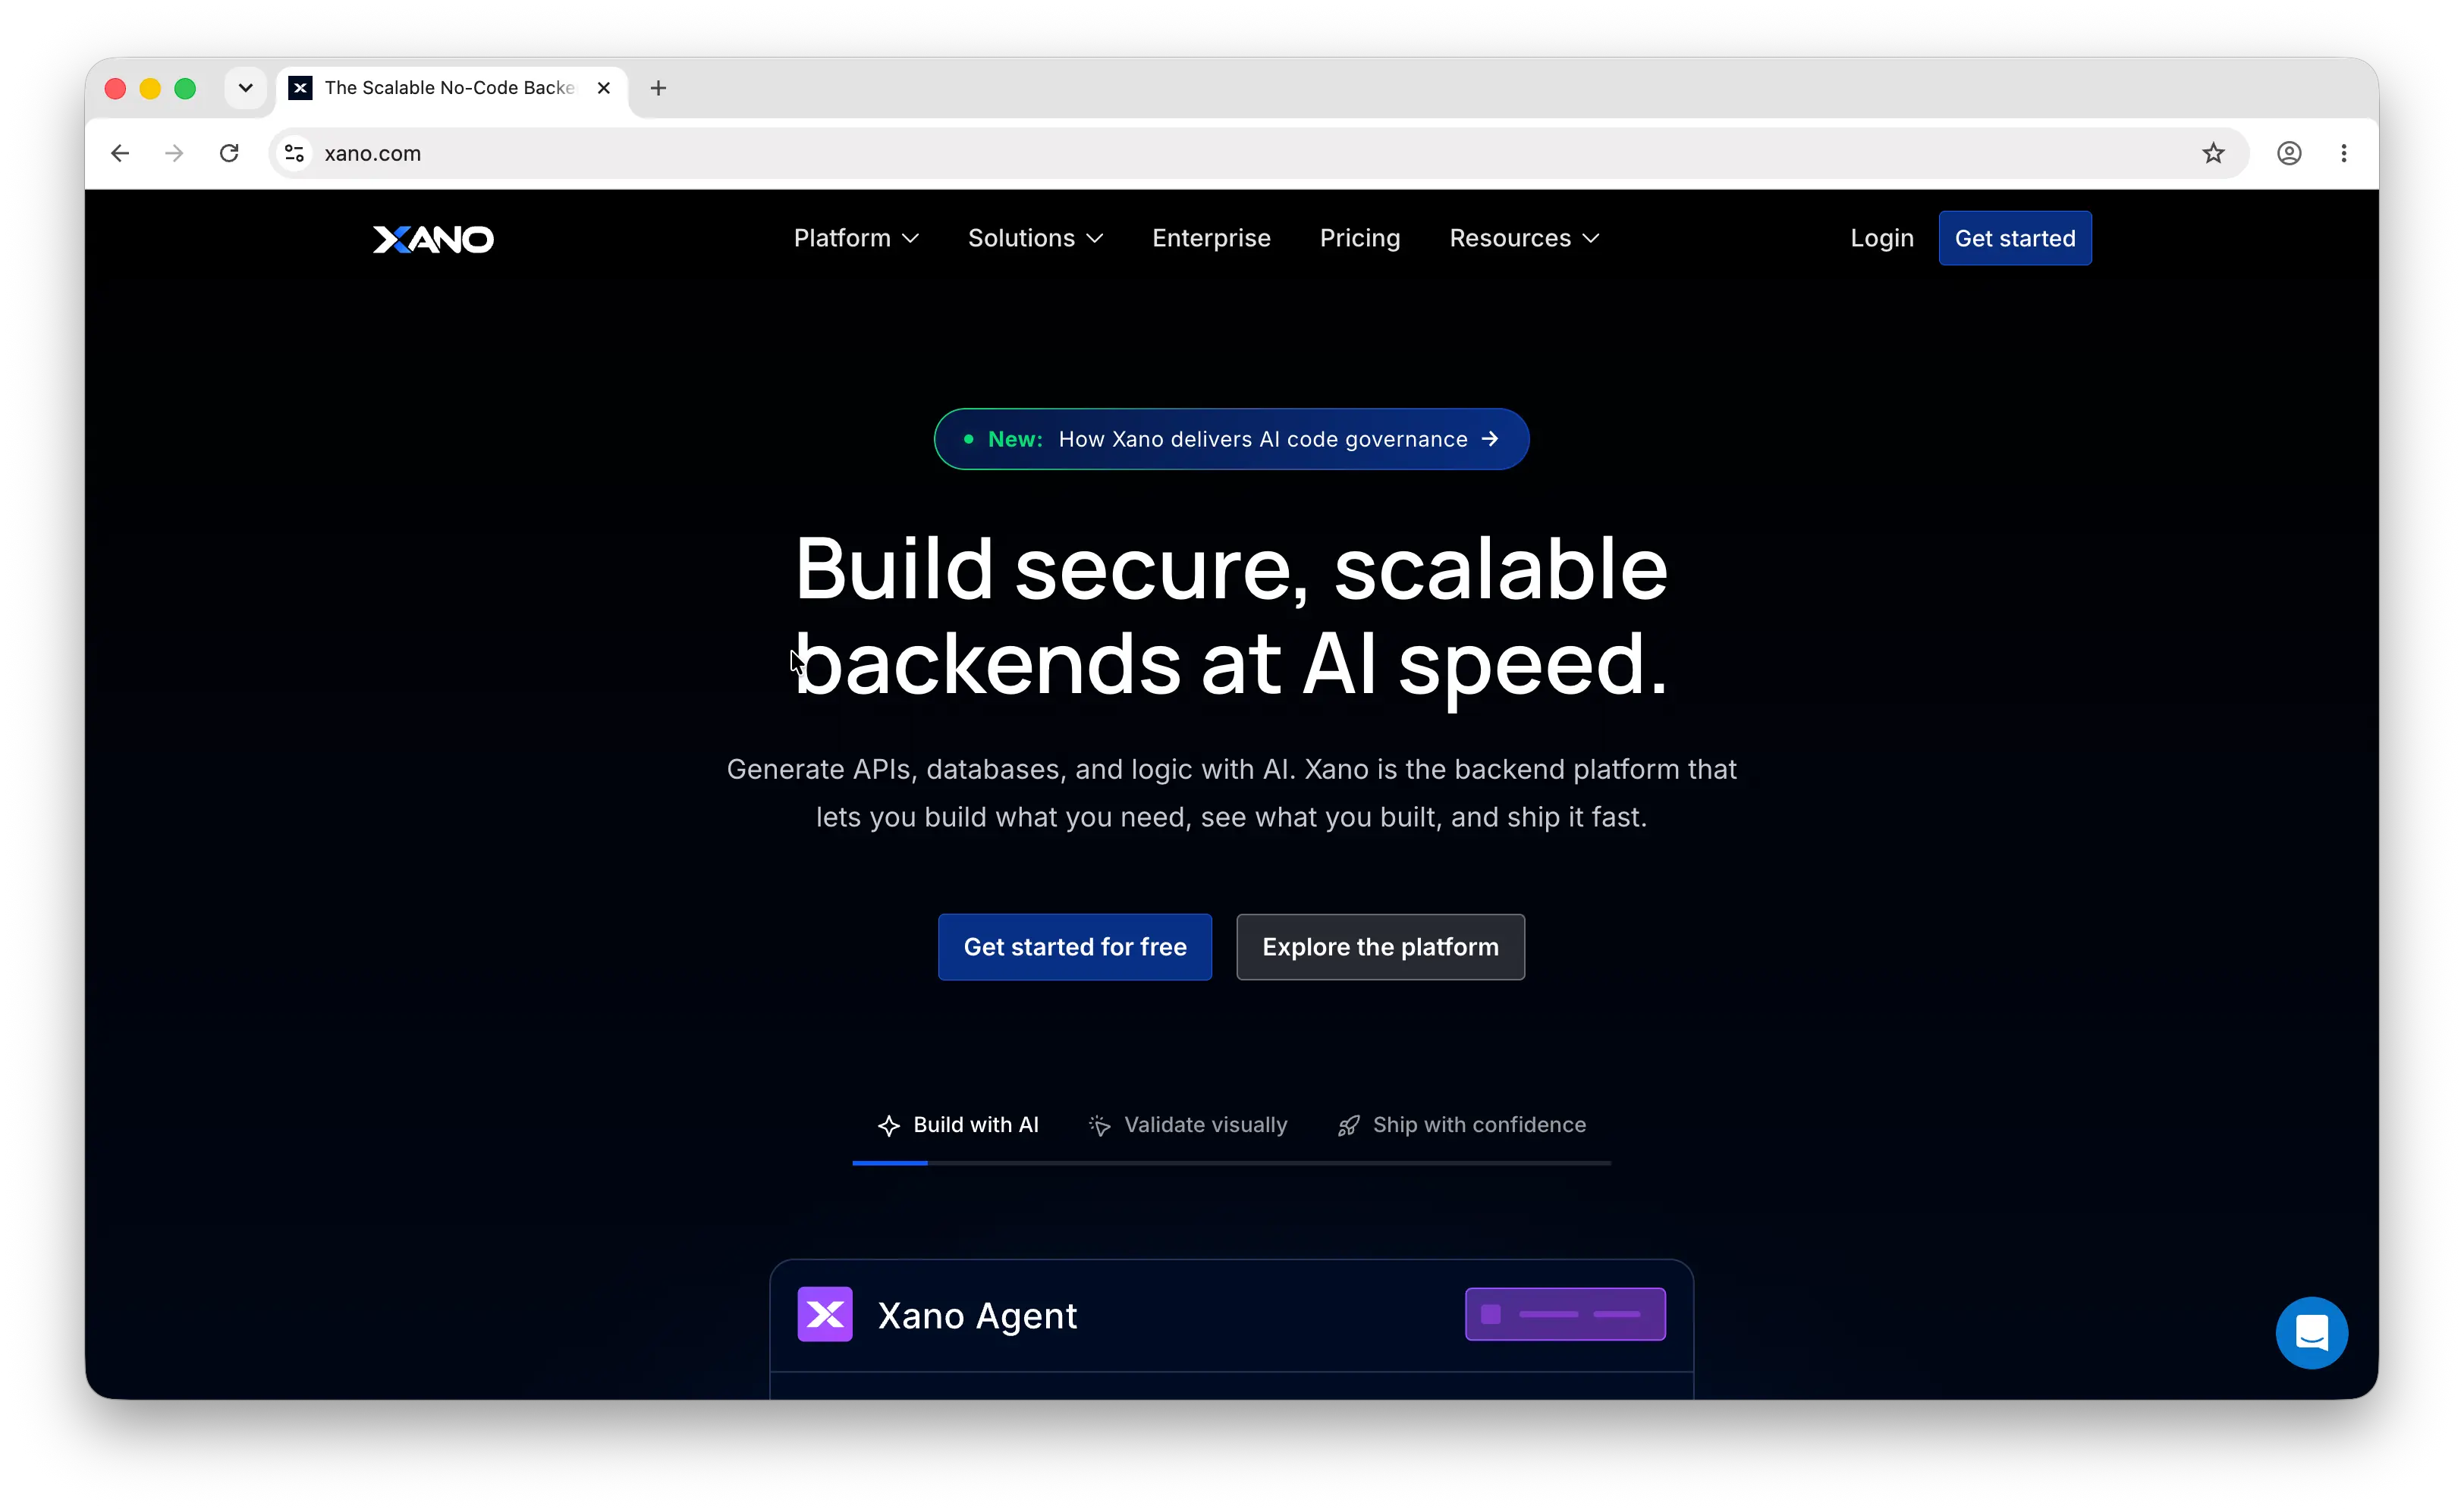Expand the Platform menu
Image resolution: width=2464 pixels, height=1512 pixels.
(x=856, y=238)
